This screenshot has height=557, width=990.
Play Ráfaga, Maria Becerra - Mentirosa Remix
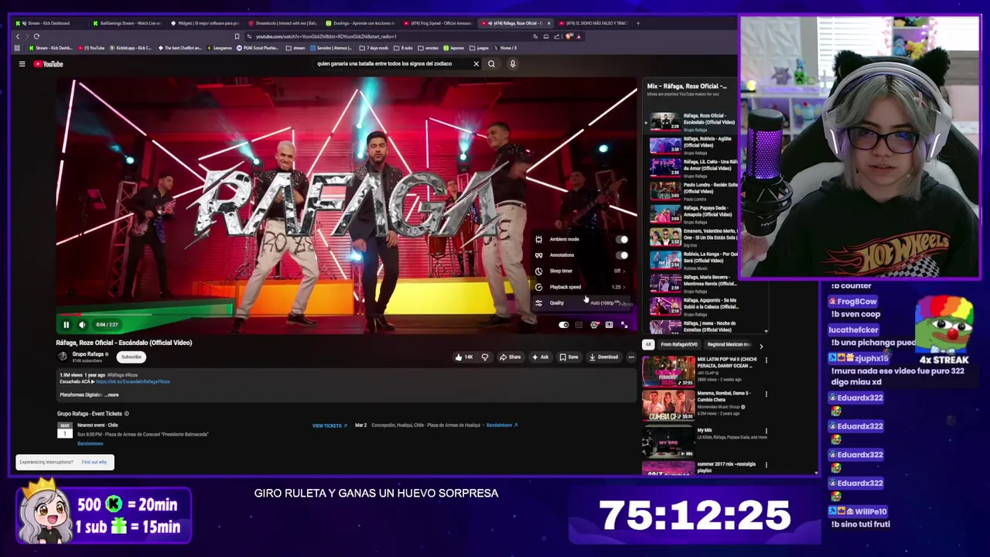click(691, 283)
